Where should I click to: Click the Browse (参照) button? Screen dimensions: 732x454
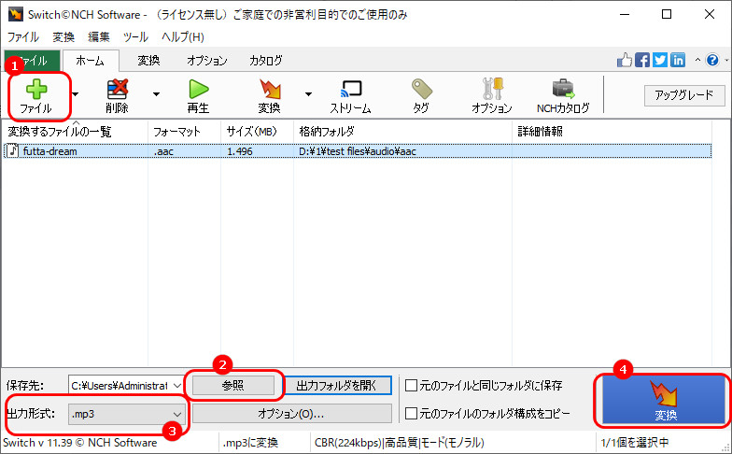pos(233,385)
